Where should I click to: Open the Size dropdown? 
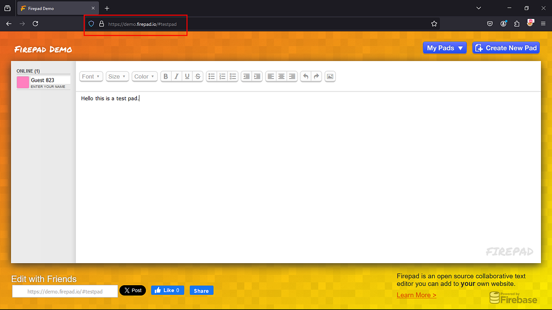[117, 76]
